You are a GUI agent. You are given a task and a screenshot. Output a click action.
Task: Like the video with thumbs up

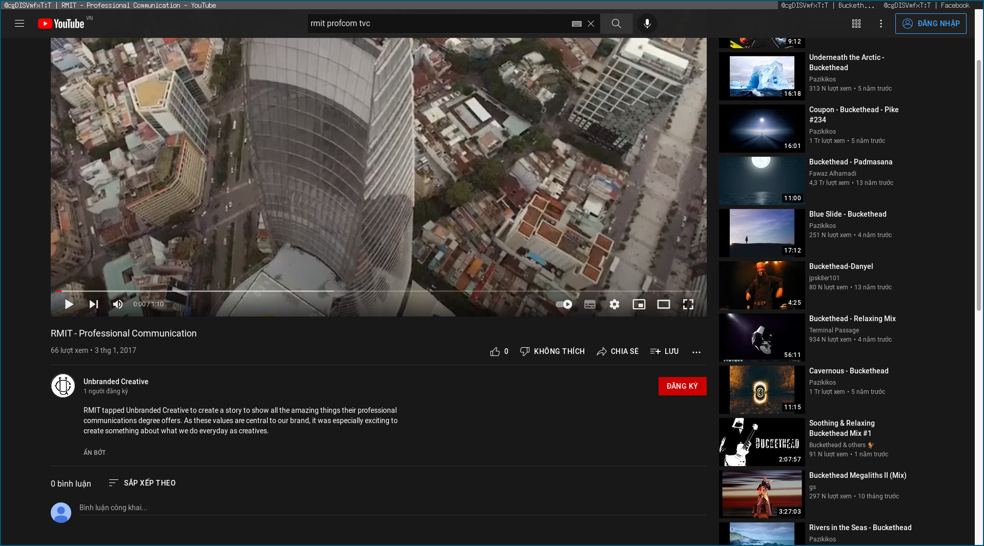[499, 351]
